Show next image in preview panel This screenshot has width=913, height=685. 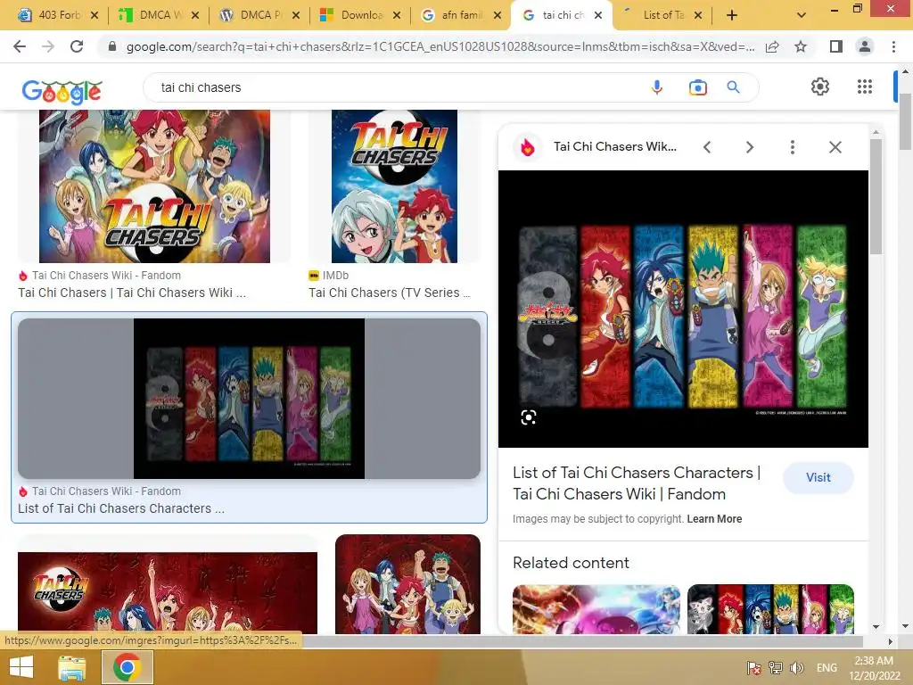pyautogui.click(x=749, y=147)
